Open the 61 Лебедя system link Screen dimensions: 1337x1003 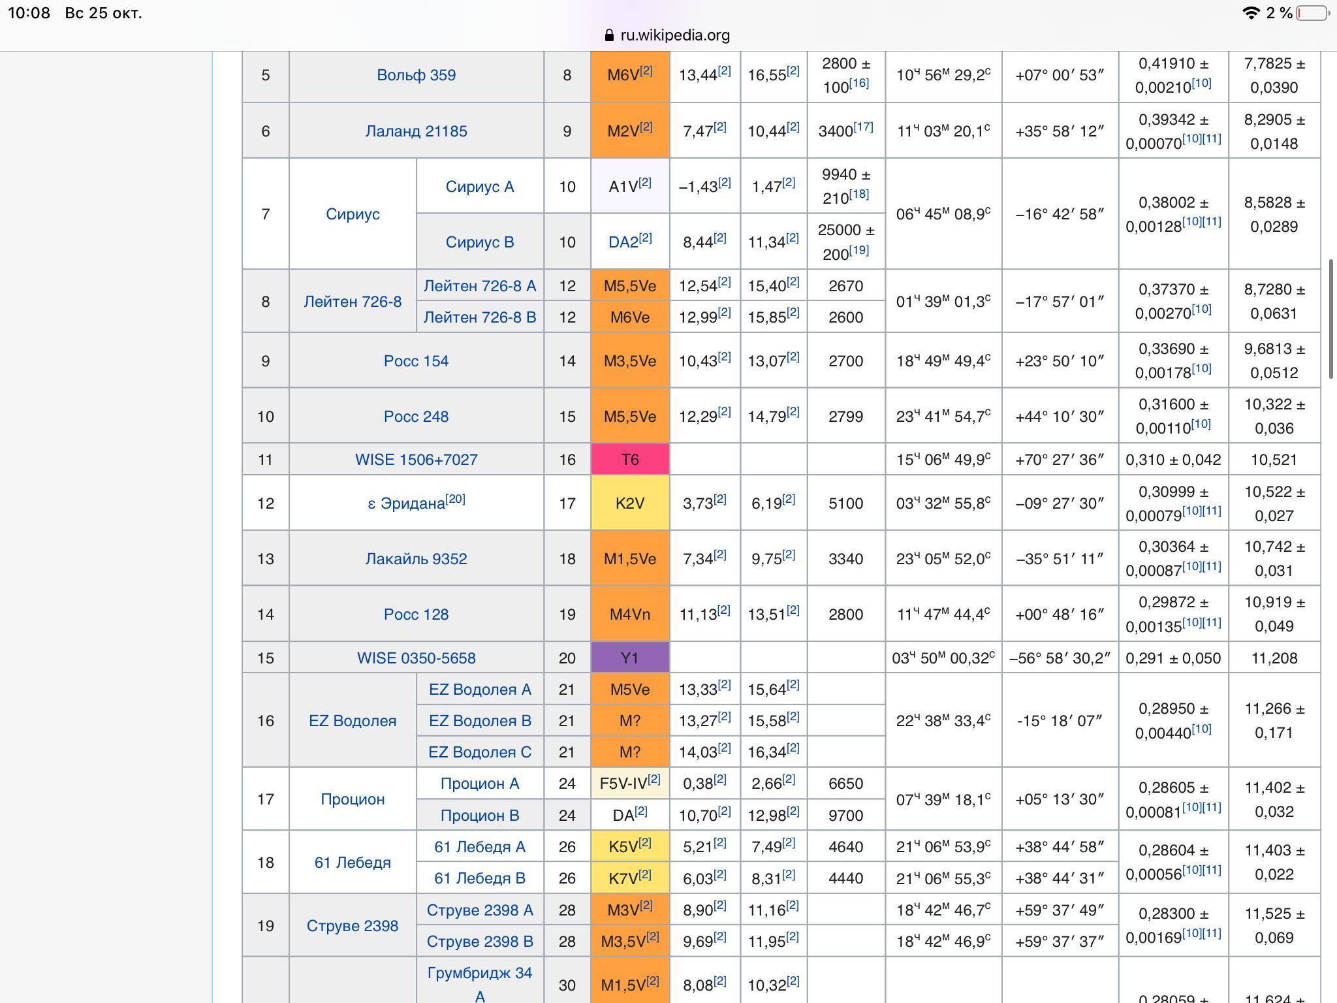click(x=353, y=863)
